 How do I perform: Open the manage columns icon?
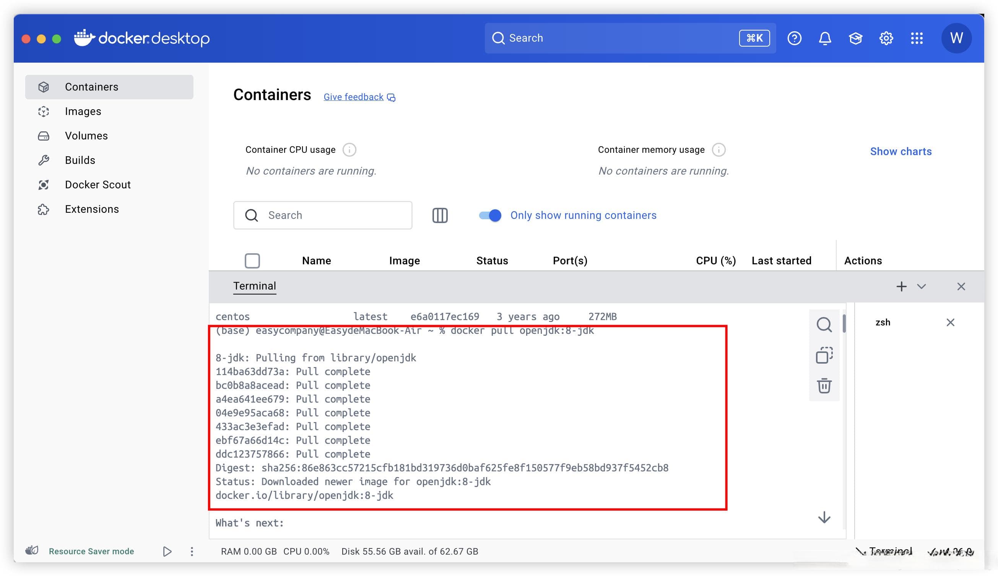coord(440,215)
